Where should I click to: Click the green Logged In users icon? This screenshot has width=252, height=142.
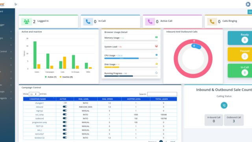click(26, 21)
